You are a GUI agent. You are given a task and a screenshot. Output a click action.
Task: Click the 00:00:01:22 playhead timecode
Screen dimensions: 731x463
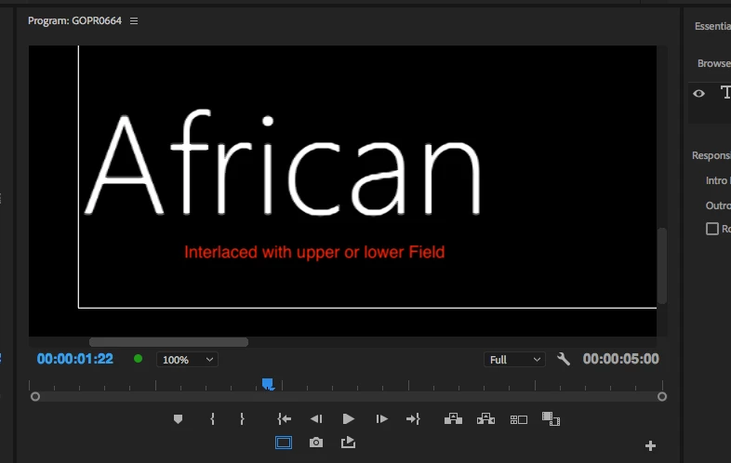tap(75, 359)
